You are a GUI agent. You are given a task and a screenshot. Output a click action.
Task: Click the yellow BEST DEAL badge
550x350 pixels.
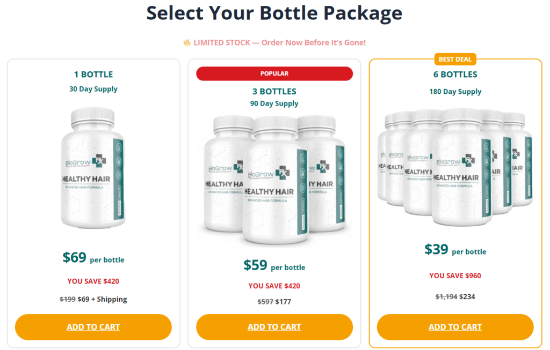pos(455,59)
